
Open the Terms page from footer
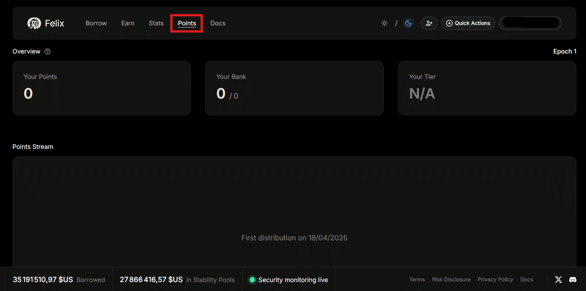417,279
